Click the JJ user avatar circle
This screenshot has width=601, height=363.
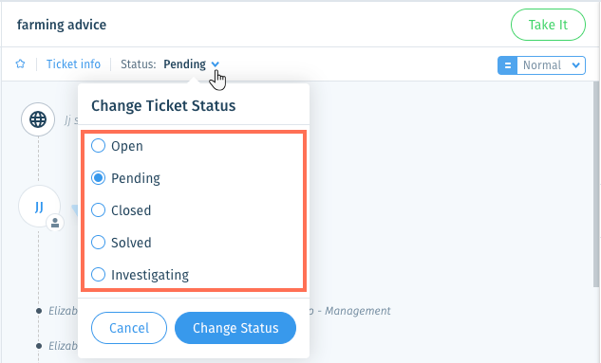[39, 207]
